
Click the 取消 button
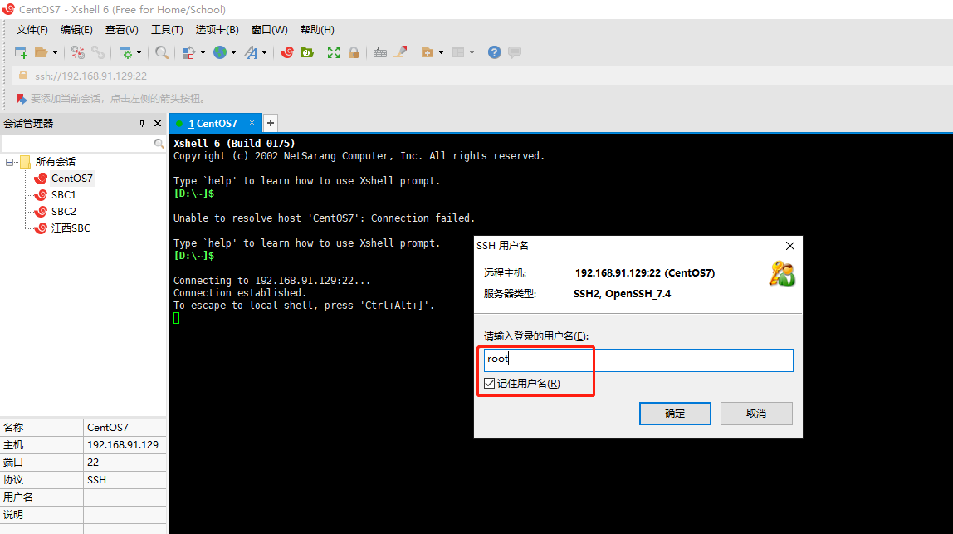coord(756,414)
